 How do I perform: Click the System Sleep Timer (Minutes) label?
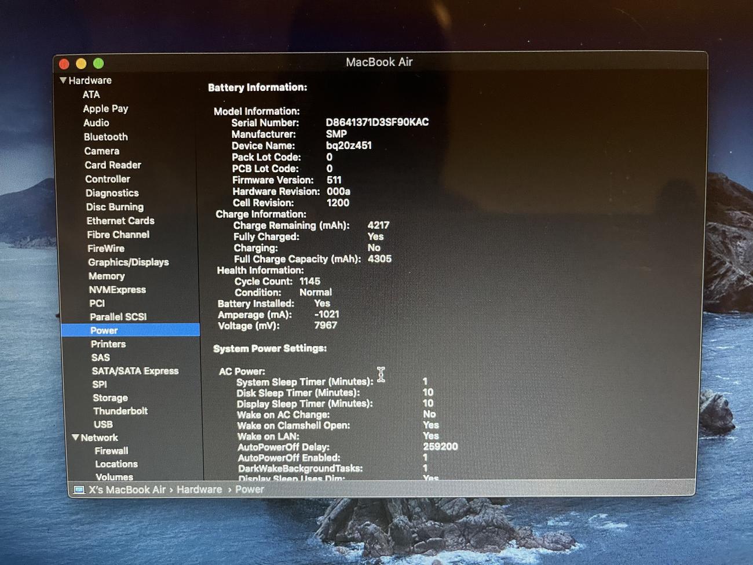(305, 382)
